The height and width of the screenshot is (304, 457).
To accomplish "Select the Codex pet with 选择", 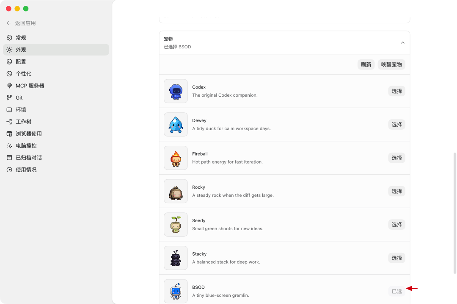I will [x=396, y=91].
